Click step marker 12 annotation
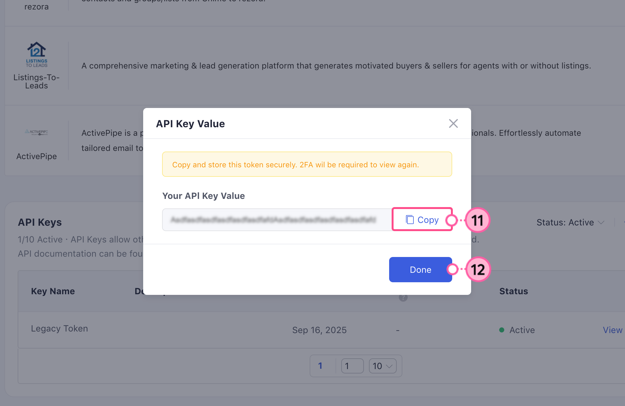The height and width of the screenshot is (406, 625). click(x=478, y=269)
